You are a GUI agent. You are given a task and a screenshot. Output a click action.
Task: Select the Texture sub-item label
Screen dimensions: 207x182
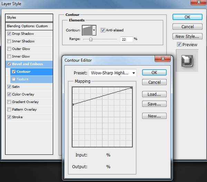[x=22, y=79]
